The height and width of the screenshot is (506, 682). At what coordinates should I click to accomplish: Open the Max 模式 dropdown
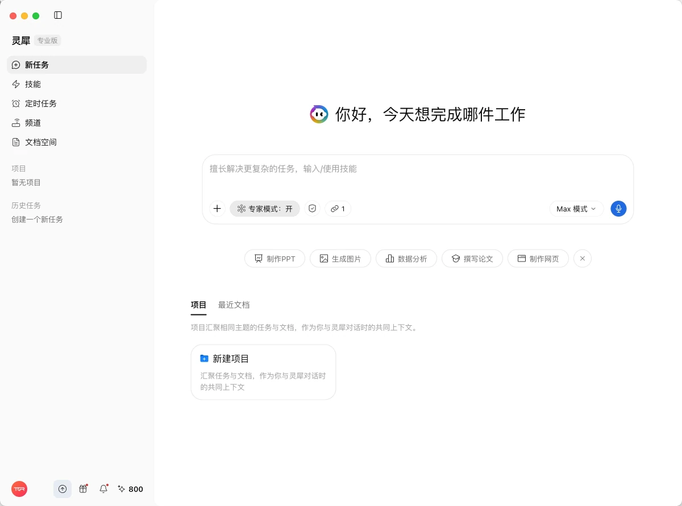coord(576,209)
